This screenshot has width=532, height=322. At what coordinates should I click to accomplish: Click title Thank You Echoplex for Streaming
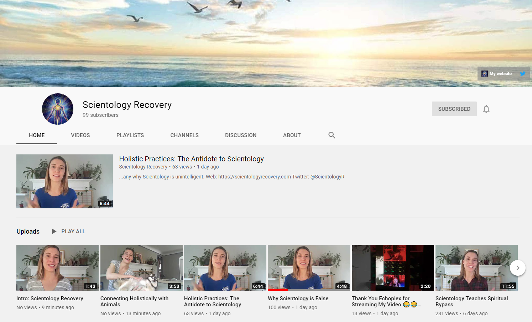click(386, 301)
